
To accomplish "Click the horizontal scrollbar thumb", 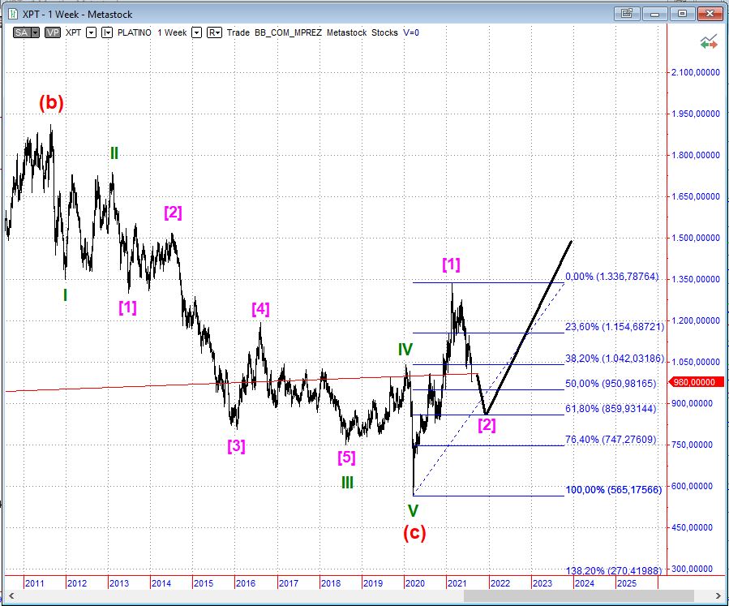I will [579, 595].
